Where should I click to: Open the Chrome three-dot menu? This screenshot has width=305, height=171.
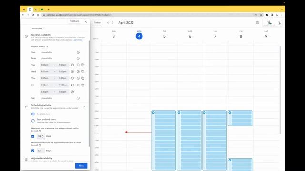click(282, 15)
